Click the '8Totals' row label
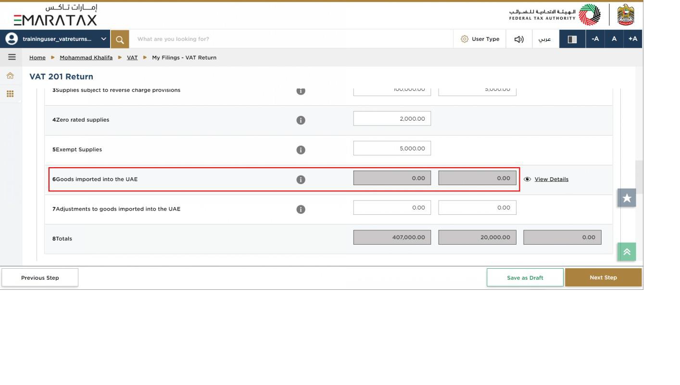Screen dimensions: 680x385 pos(62,239)
